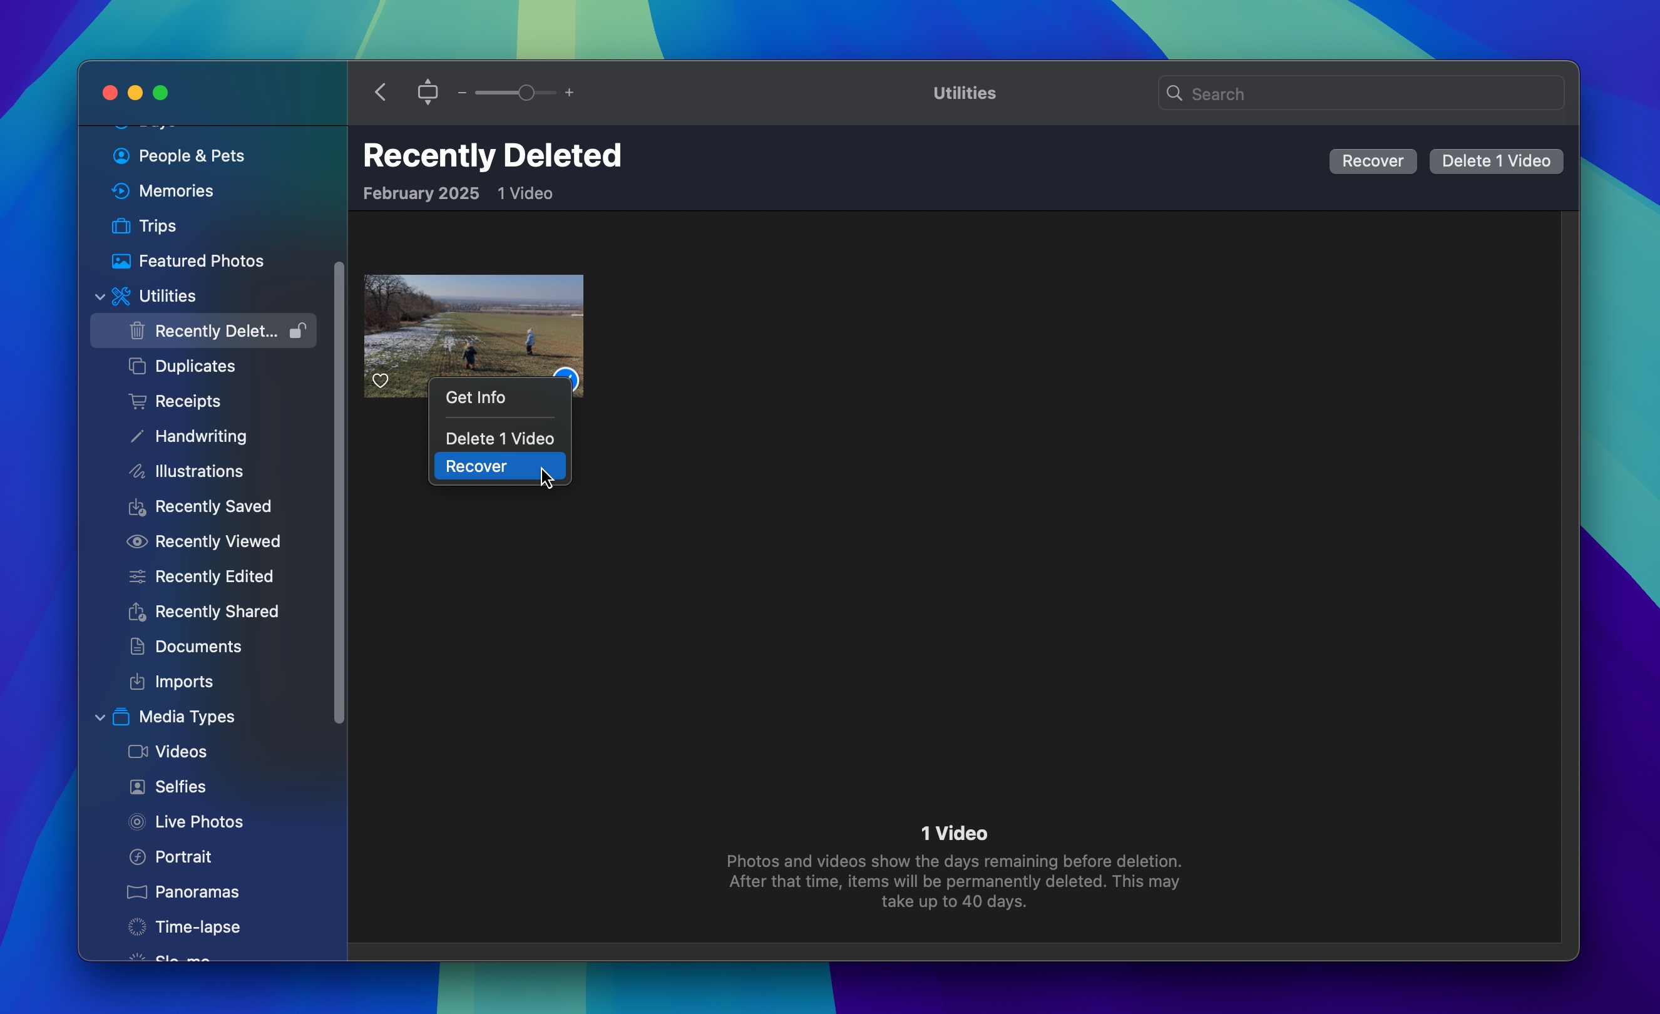Click the minus zoom-out button
Viewport: 1660px width, 1014px height.
(x=461, y=92)
